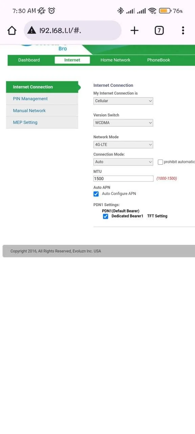
Task: Tap the 7:30 AM clock
Action: (x=24, y=11)
